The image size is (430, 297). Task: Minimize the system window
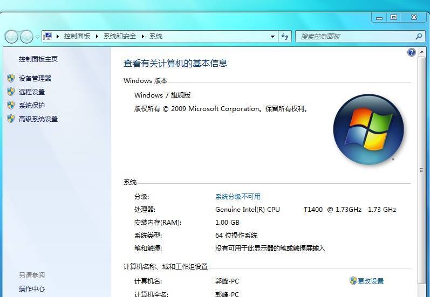tap(379, 18)
